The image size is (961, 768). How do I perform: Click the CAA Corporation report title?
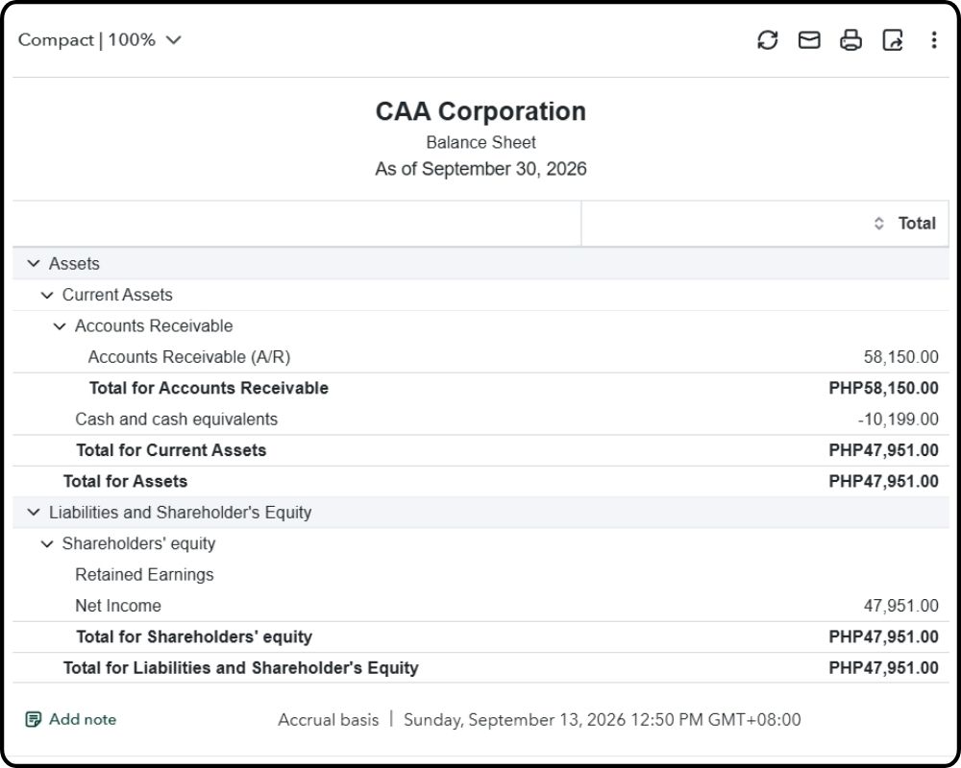(x=480, y=111)
